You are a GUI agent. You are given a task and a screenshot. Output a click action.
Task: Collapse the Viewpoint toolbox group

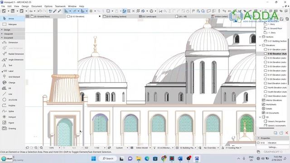click(x=12, y=34)
